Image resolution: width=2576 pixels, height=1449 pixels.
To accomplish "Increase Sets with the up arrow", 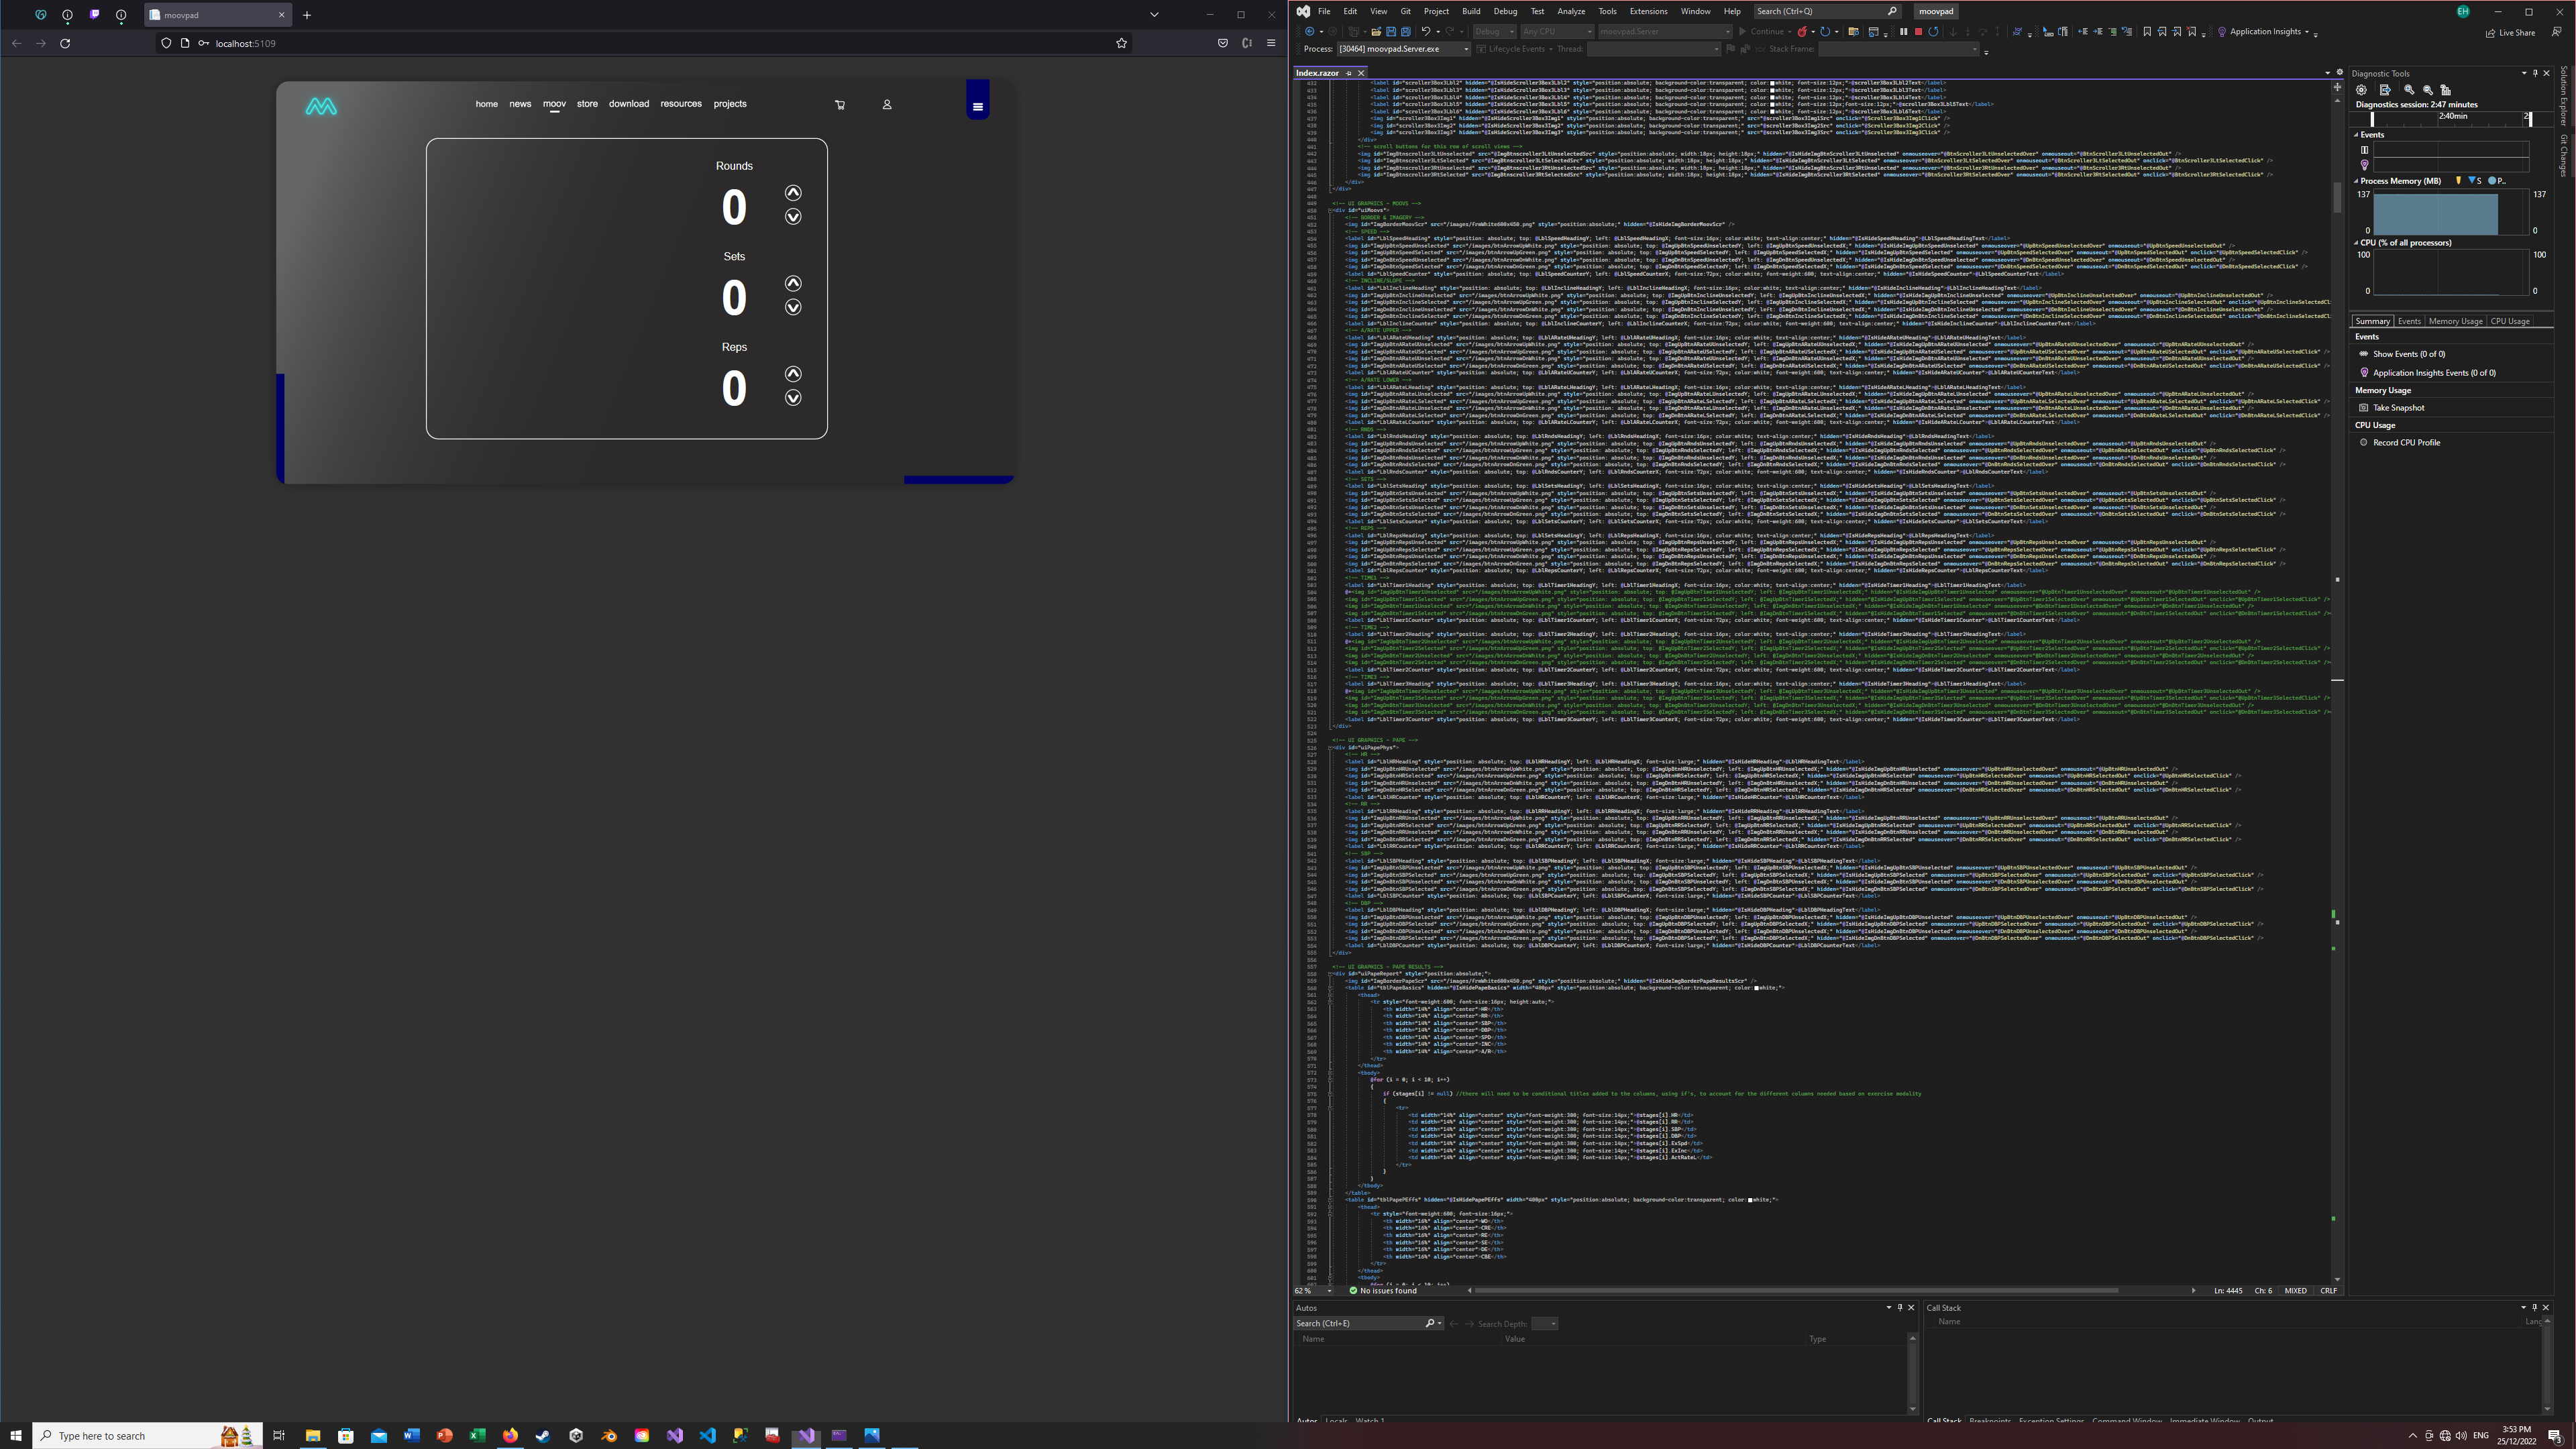I will pyautogui.click(x=793, y=283).
